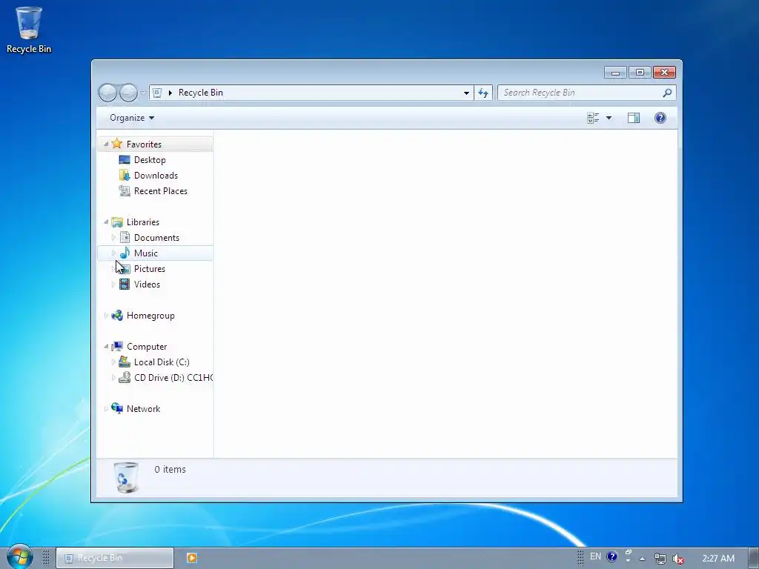759x569 pixels.
Task: Click the Desktop monitor icon
Action: click(x=125, y=160)
